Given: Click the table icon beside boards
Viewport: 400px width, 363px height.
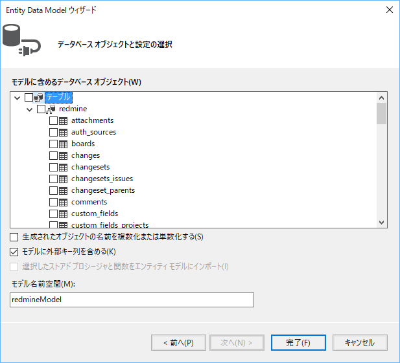Looking at the screenshot, I should 64,144.
